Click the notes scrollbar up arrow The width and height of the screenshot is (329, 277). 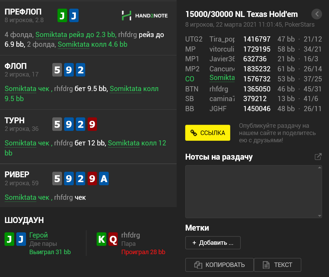[x=320, y=168]
